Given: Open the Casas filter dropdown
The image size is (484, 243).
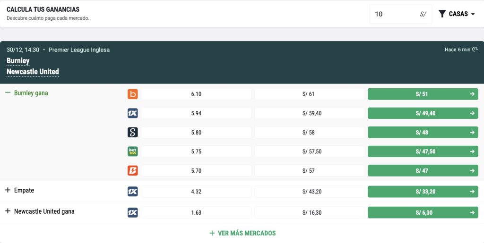Looking at the screenshot, I should [457, 14].
